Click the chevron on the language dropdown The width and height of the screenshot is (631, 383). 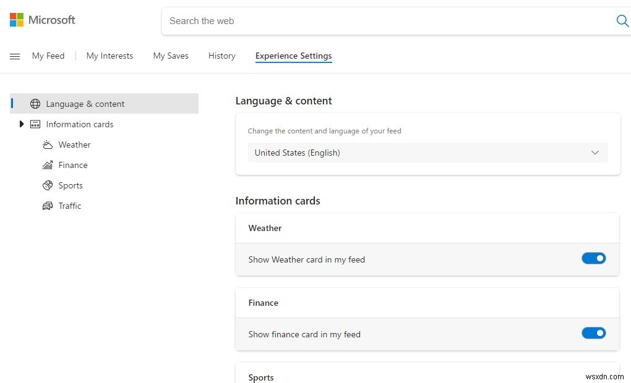click(595, 153)
